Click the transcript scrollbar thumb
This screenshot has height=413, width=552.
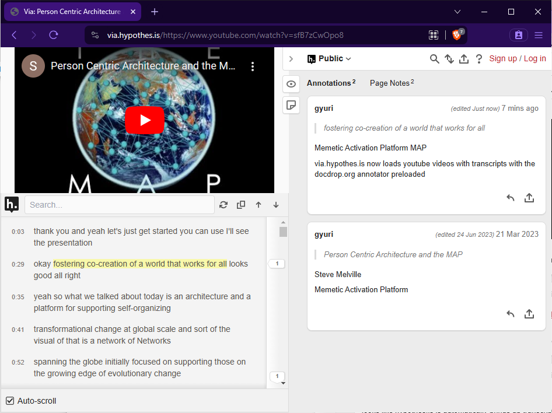click(x=283, y=232)
